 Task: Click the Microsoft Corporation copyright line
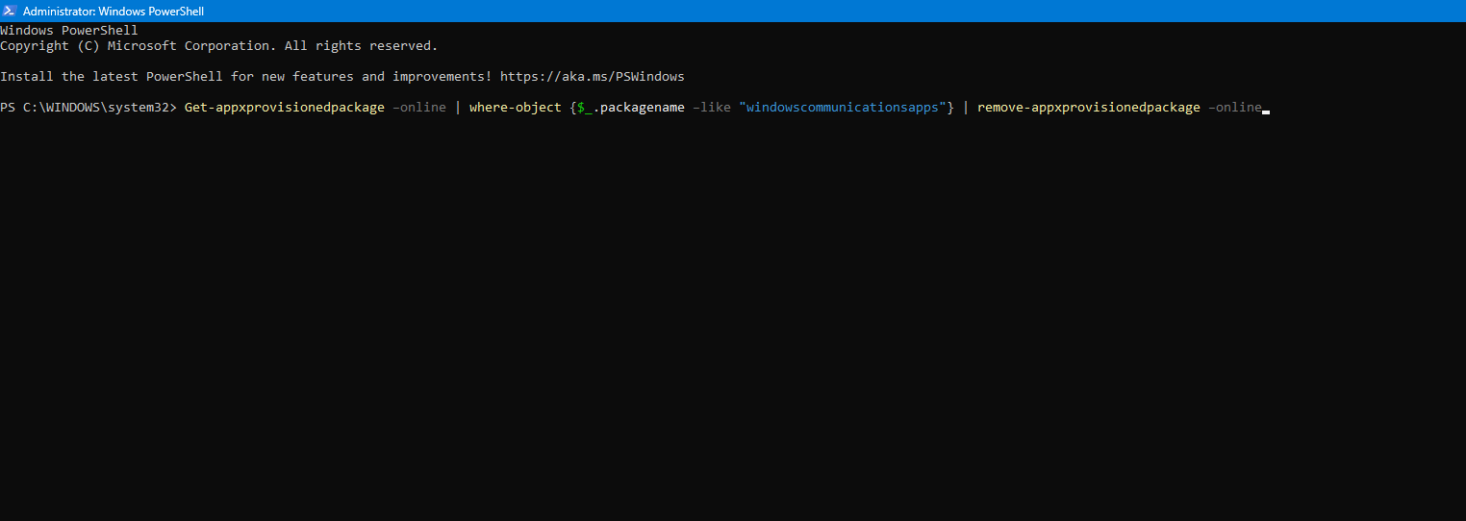[x=218, y=45]
